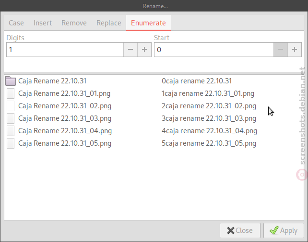Click new name 1caja rename 22.10.31_01.png
The width and height of the screenshot is (308, 242).
click(208, 93)
